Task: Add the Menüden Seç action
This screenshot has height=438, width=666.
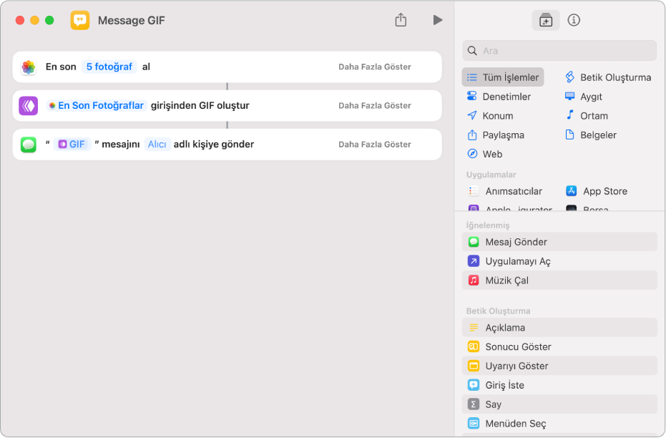Action: [559, 424]
